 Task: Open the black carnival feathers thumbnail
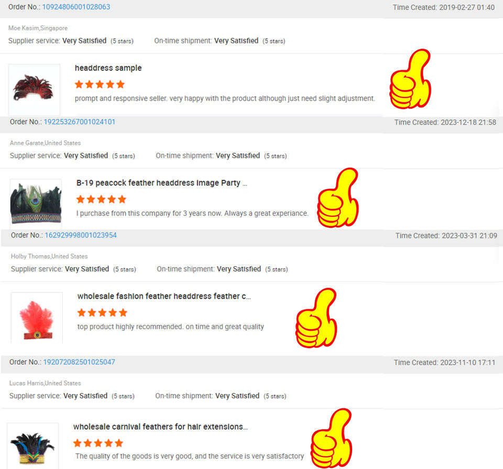coord(32,446)
